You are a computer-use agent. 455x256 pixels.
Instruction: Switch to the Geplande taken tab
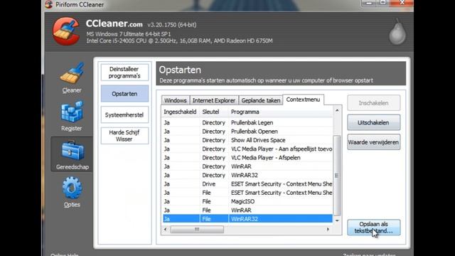261,100
